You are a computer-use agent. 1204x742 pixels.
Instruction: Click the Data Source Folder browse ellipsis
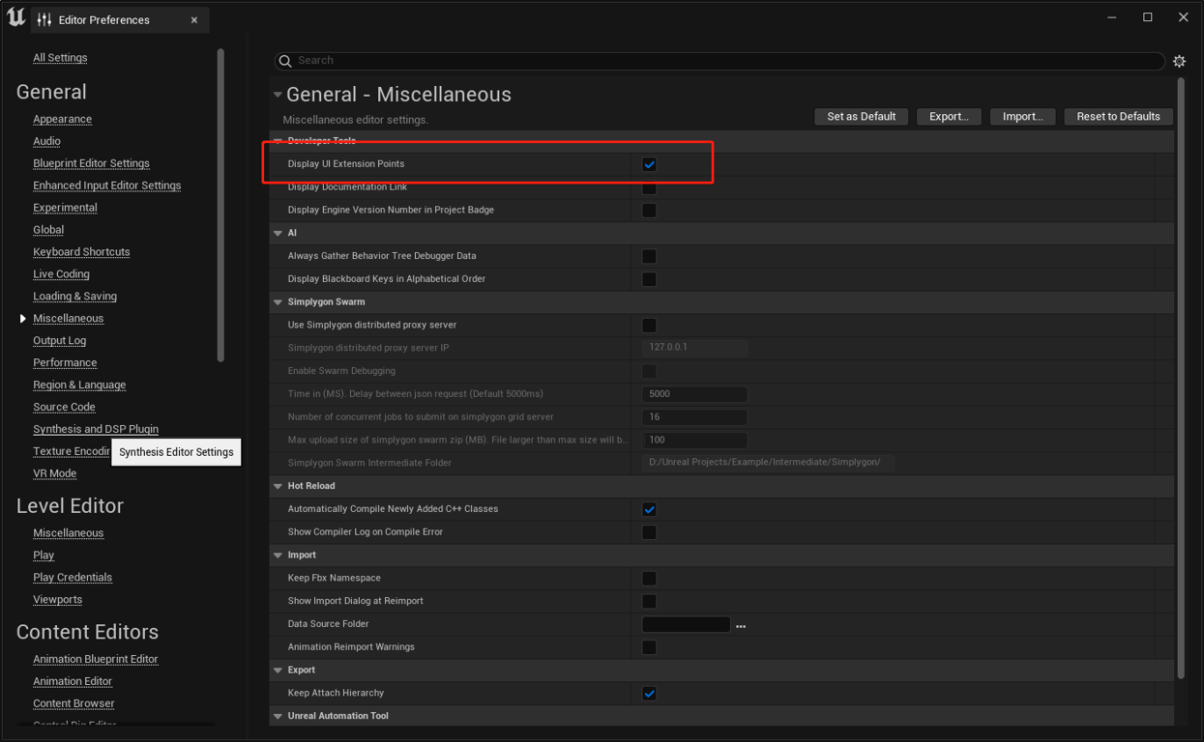click(741, 625)
